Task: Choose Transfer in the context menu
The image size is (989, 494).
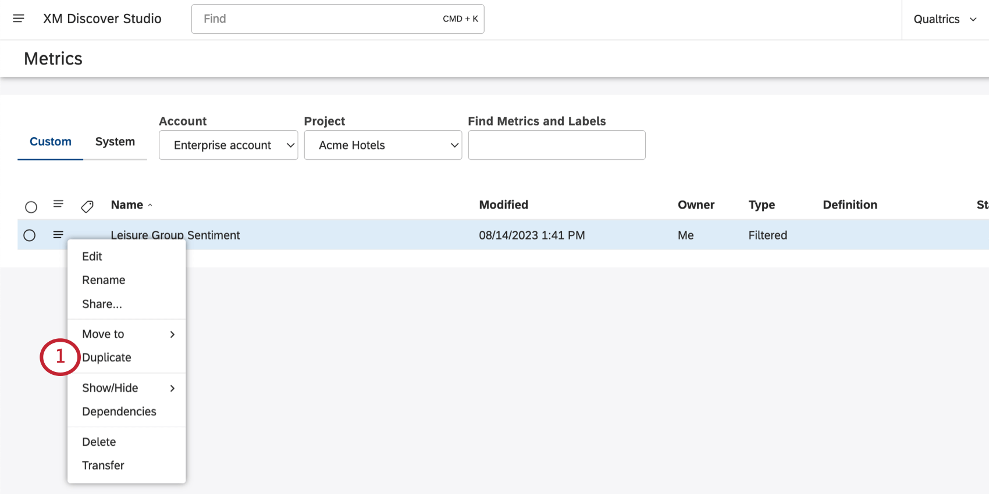Action: [x=103, y=466]
